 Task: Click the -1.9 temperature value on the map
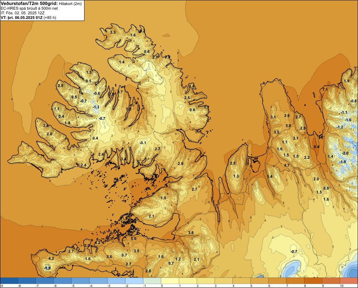(47, 268)
